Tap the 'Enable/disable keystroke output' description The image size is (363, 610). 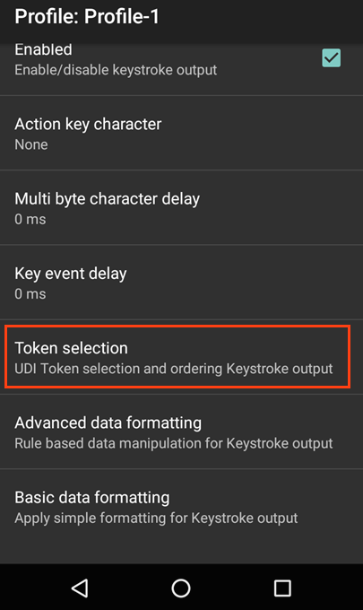pos(116,70)
